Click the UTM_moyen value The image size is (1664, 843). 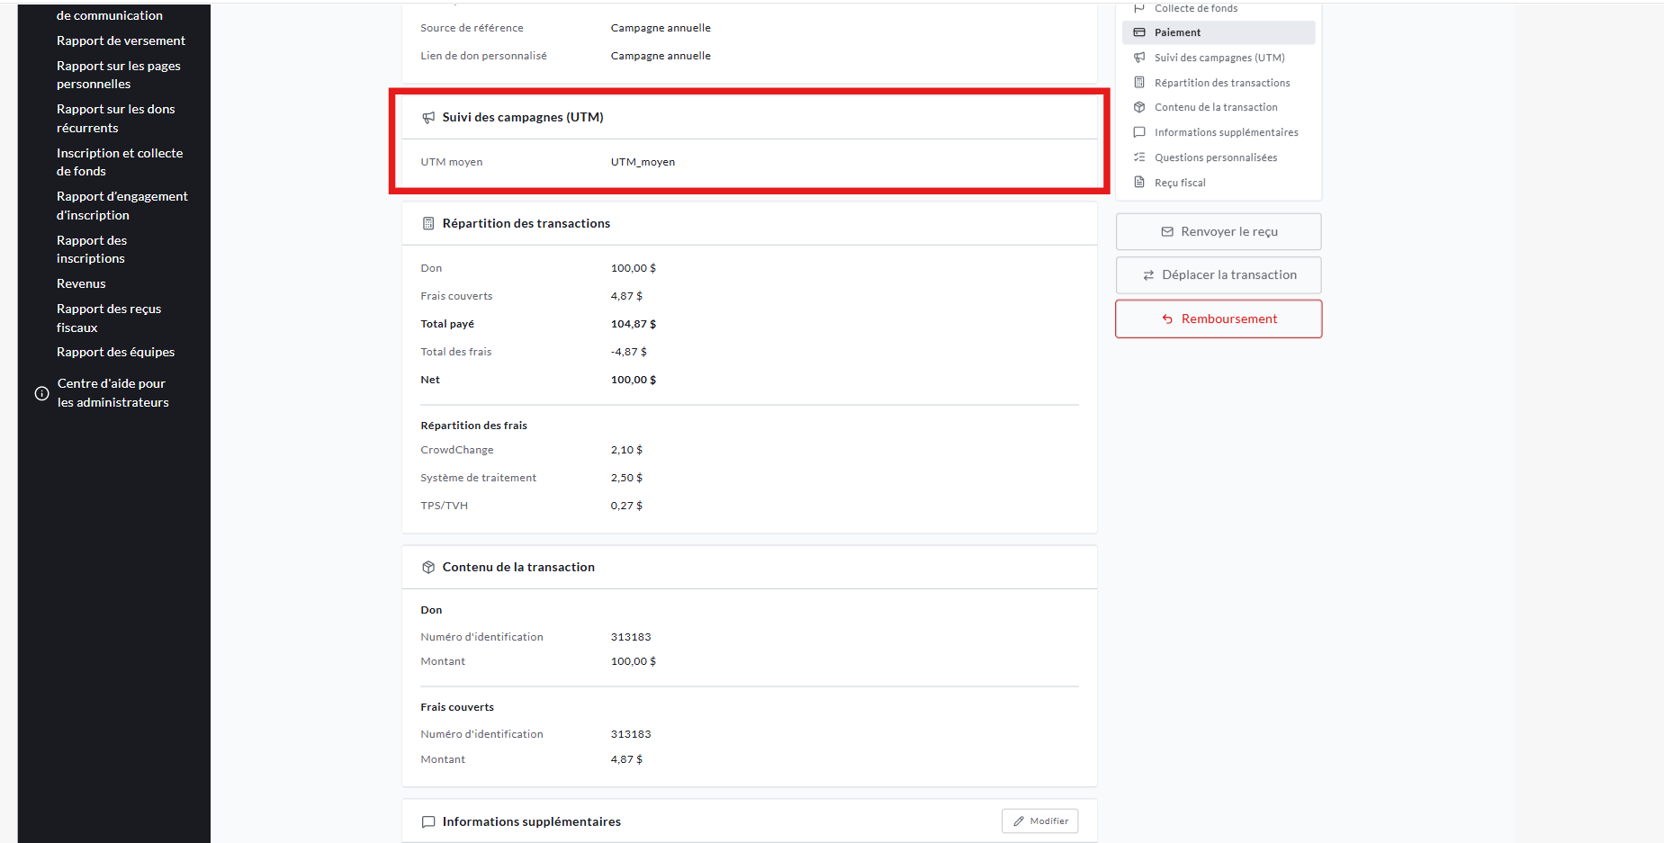[x=643, y=162]
